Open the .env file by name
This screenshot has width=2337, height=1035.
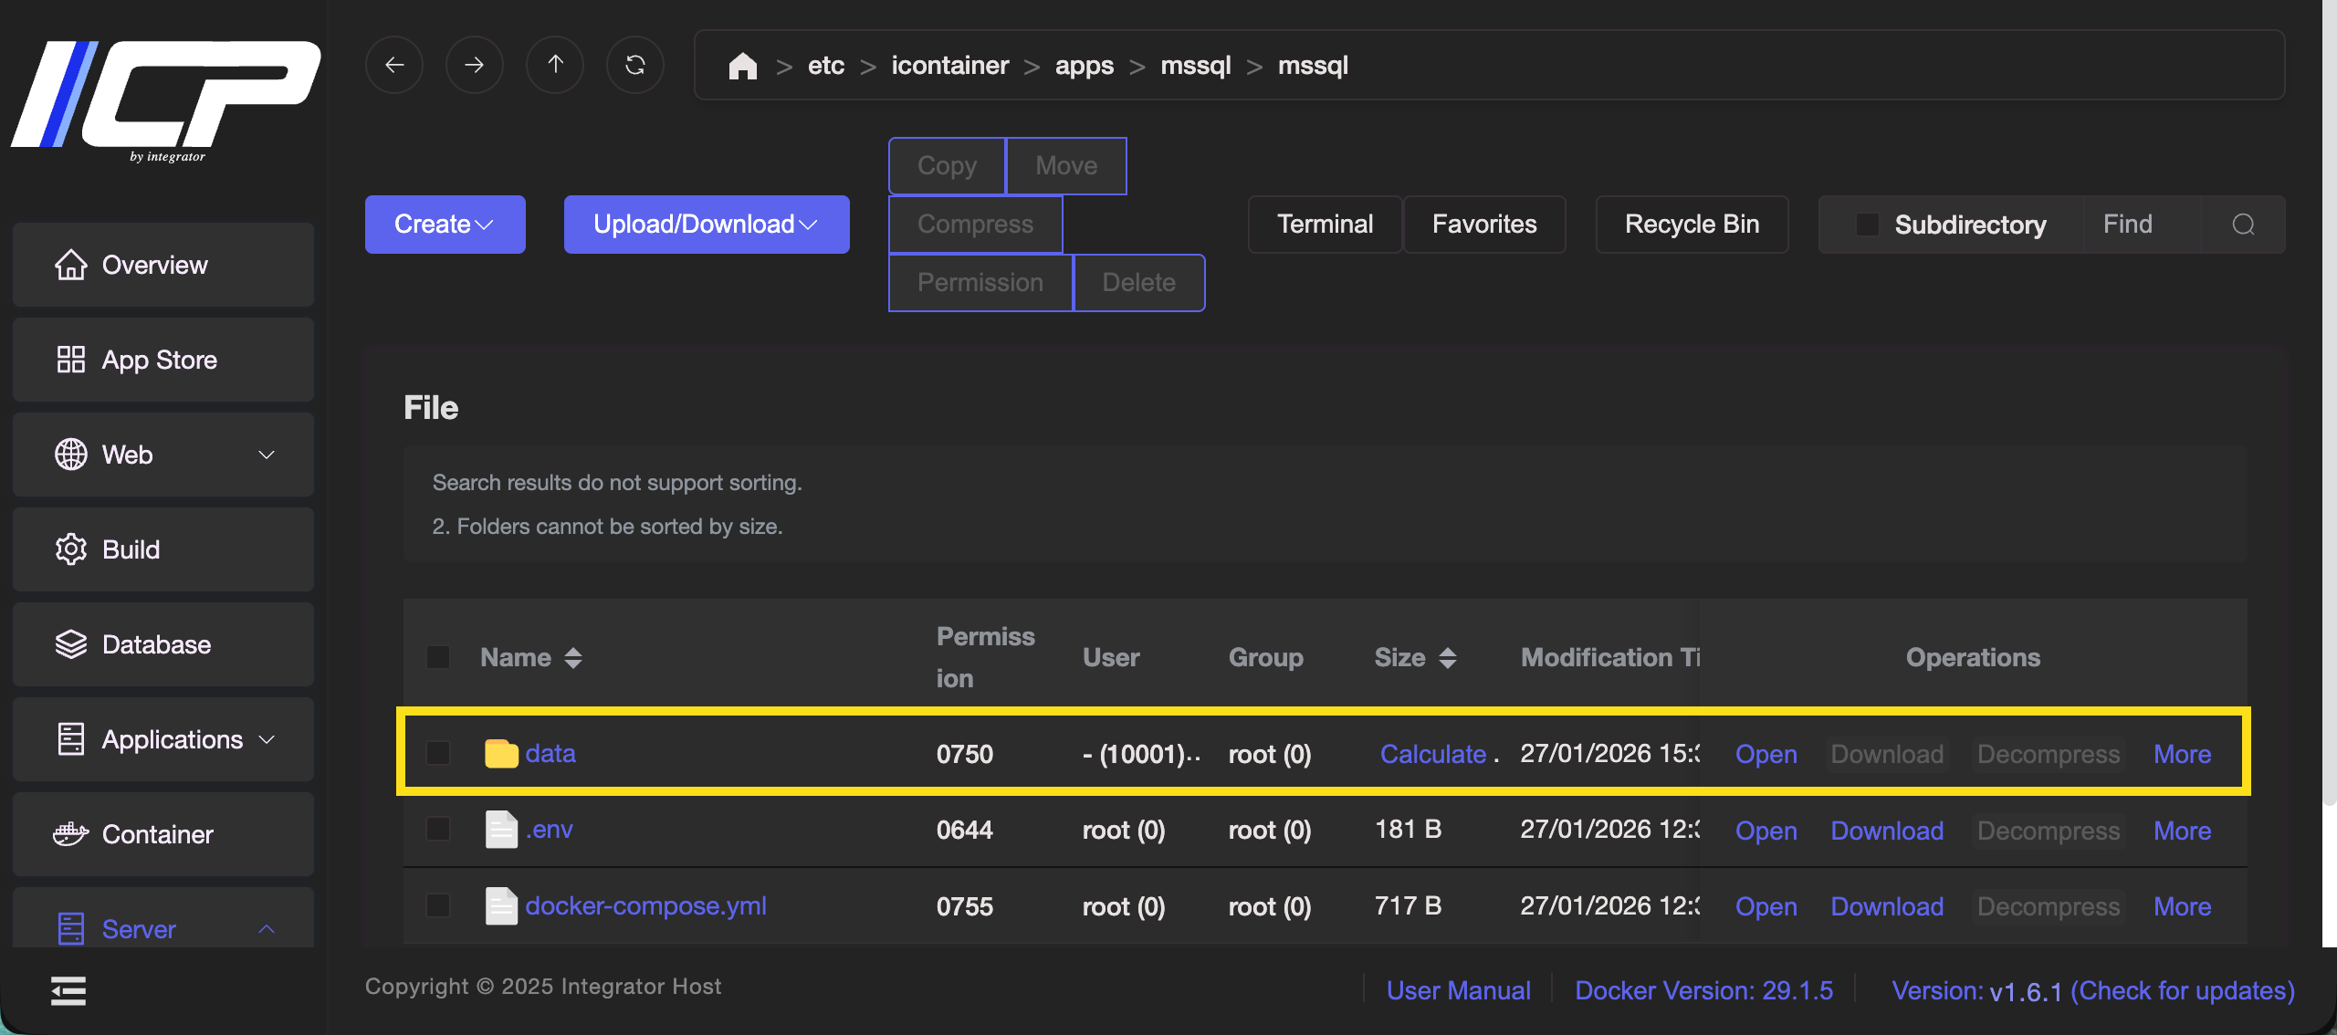click(549, 829)
